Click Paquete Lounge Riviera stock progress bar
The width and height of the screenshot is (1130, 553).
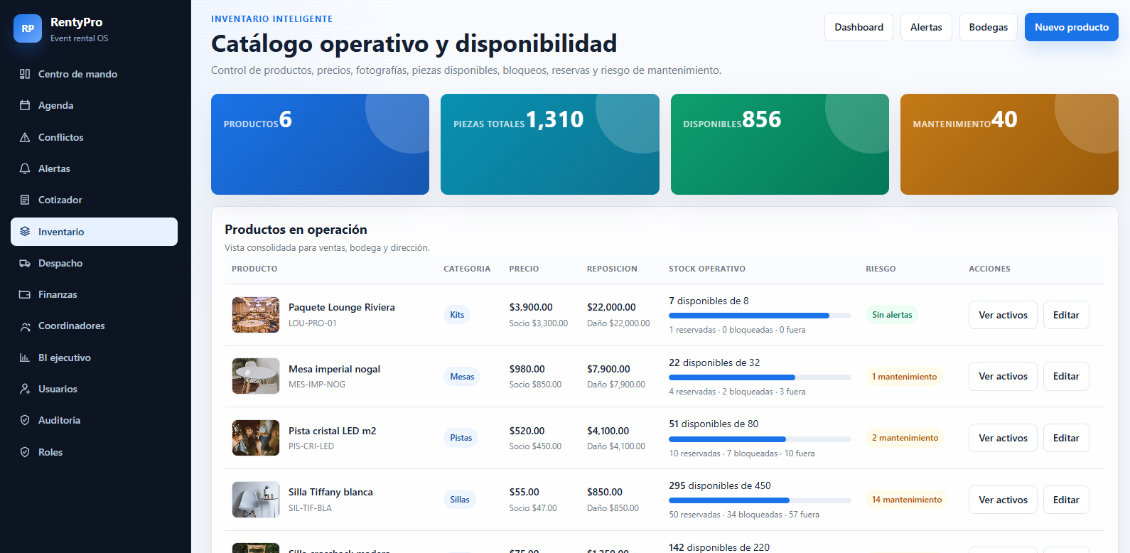(x=760, y=316)
